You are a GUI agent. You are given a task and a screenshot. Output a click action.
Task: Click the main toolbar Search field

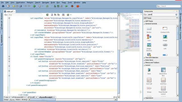point(169,6)
